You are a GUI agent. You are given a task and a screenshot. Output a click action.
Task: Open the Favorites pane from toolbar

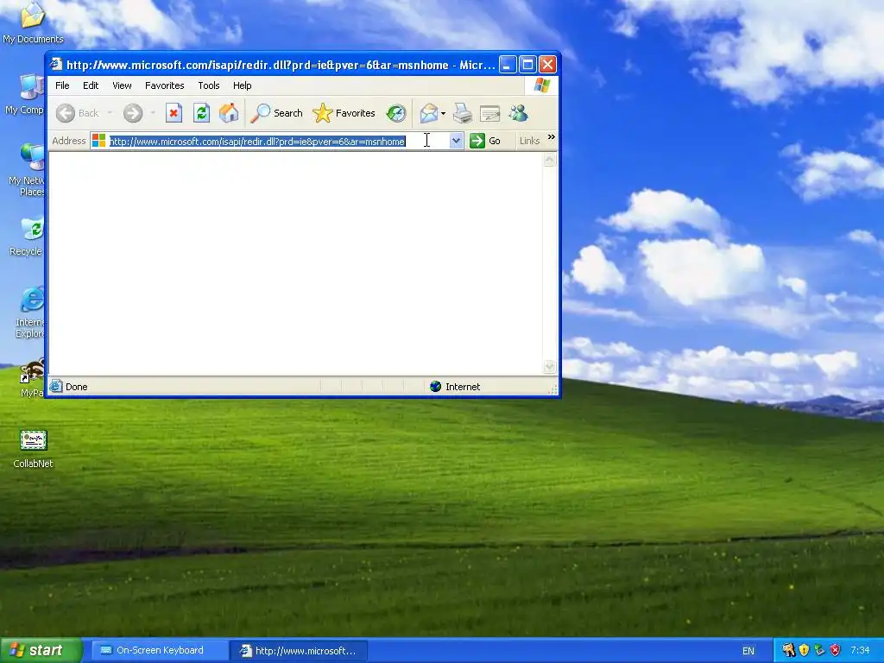click(344, 113)
